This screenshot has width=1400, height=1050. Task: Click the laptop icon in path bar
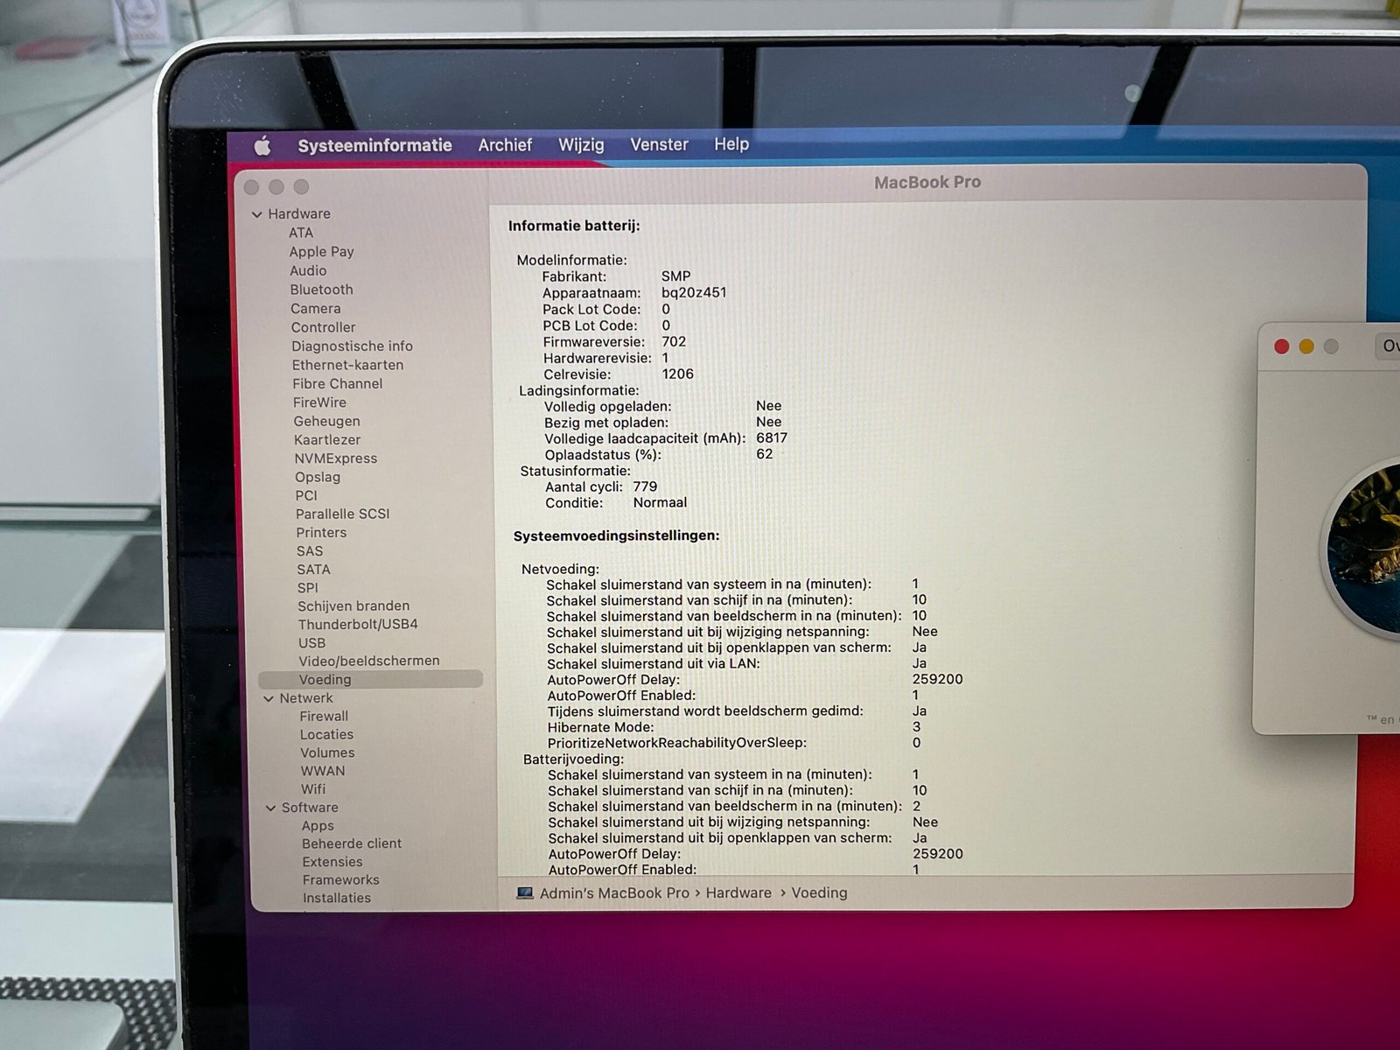(x=525, y=893)
